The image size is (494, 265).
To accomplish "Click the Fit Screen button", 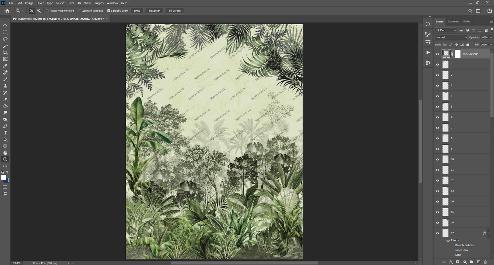I will (155, 11).
